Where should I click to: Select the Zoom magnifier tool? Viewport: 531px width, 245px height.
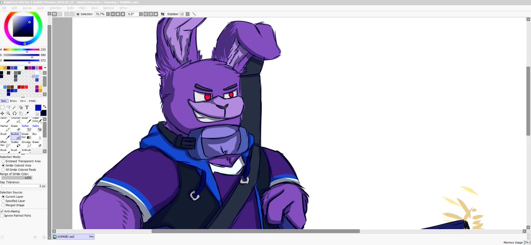(x=8, y=113)
